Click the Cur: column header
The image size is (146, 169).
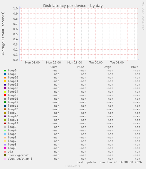(54, 67)
